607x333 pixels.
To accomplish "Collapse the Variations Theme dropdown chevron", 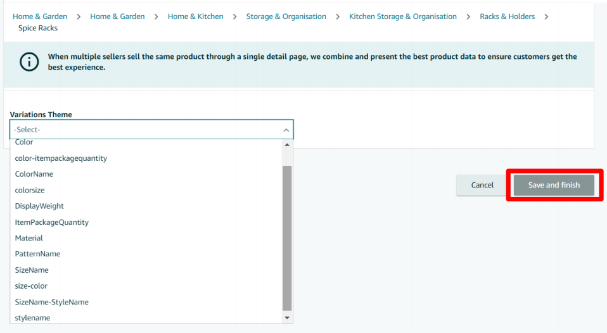I will pos(286,130).
